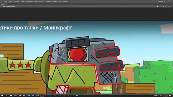This screenshot has height=97, width=173.
Task: Open the Управление menu
Action: pyautogui.click(x=49, y=2)
